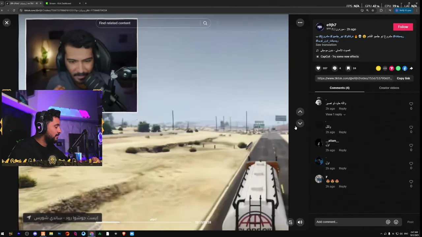Go to the next video with the down chevron
The width and height of the screenshot is (422, 237).
pos(300,123)
